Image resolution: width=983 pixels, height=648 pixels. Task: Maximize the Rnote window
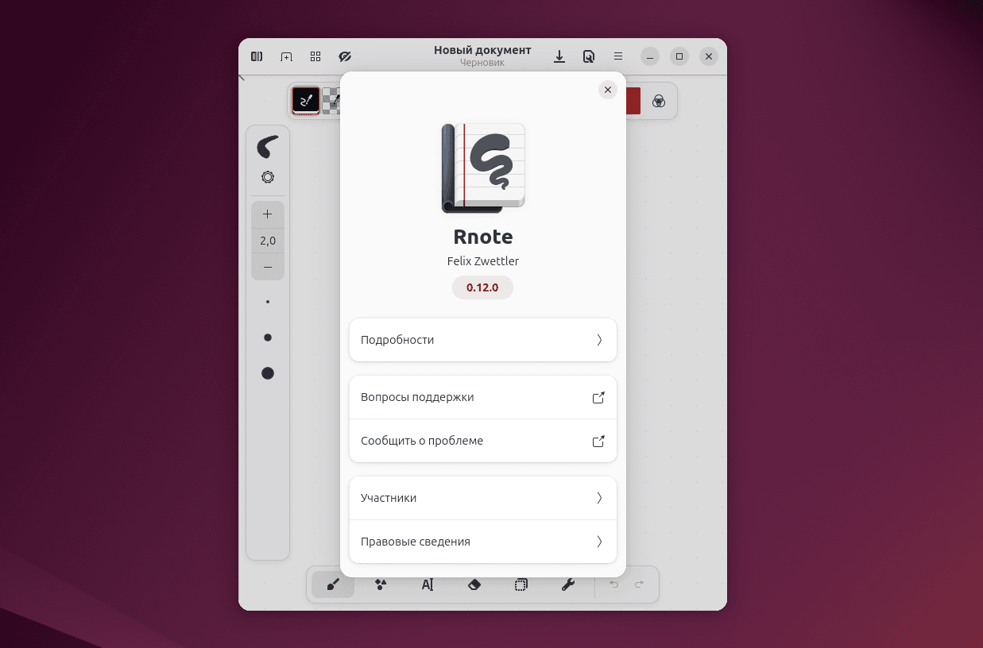coord(679,56)
